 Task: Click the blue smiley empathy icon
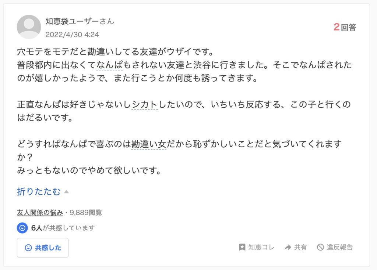(22, 228)
